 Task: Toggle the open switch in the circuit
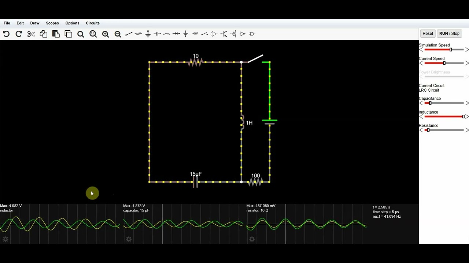(255, 58)
